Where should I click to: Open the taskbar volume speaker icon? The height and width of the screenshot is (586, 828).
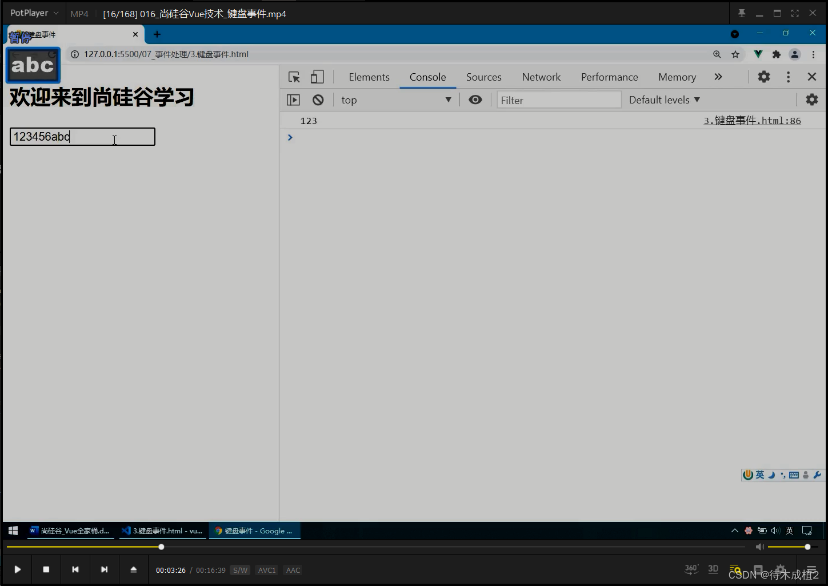[775, 531]
